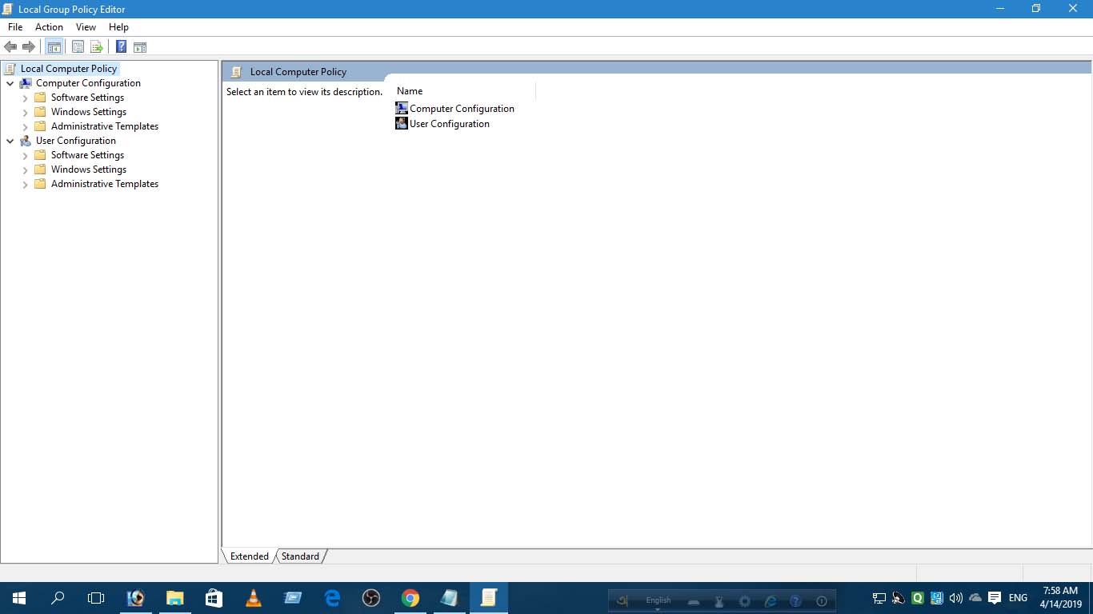Open the Action menu

[x=49, y=27]
